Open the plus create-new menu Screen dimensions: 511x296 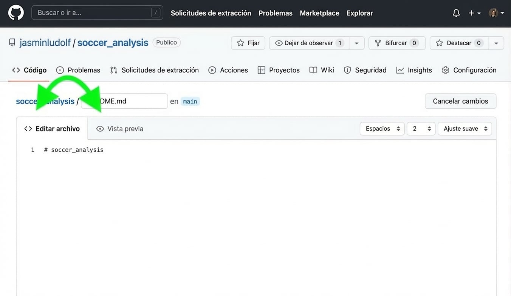click(474, 13)
